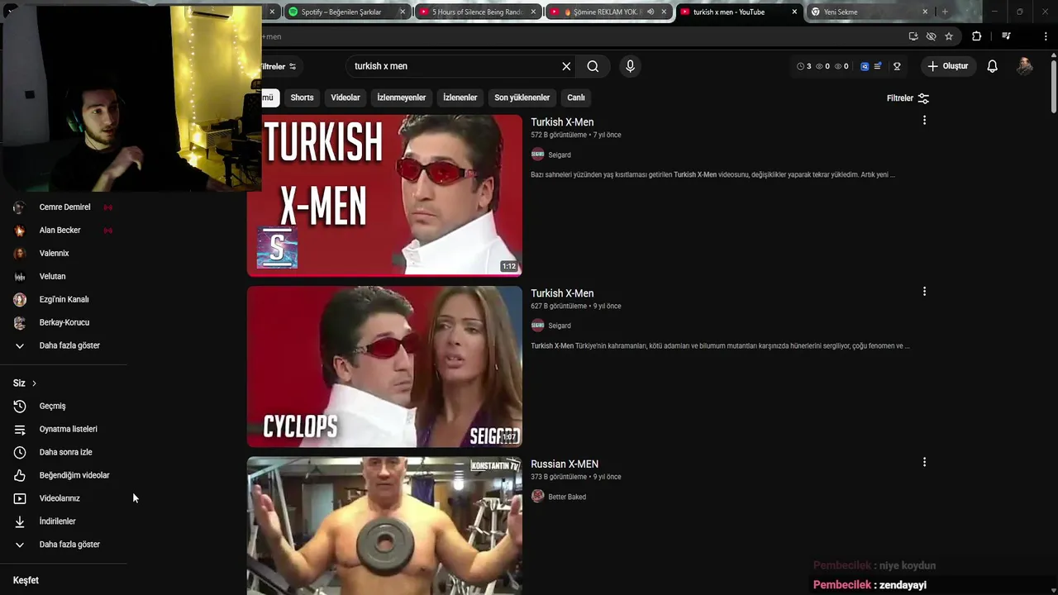Image resolution: width=1058 pixels, height=595 pixels.
Task: Switch to Spotify Beğenilen Şarkılar tab
Action: 347,12
